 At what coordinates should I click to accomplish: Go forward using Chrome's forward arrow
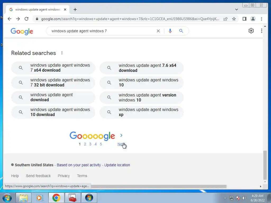[x=18, y=19]
